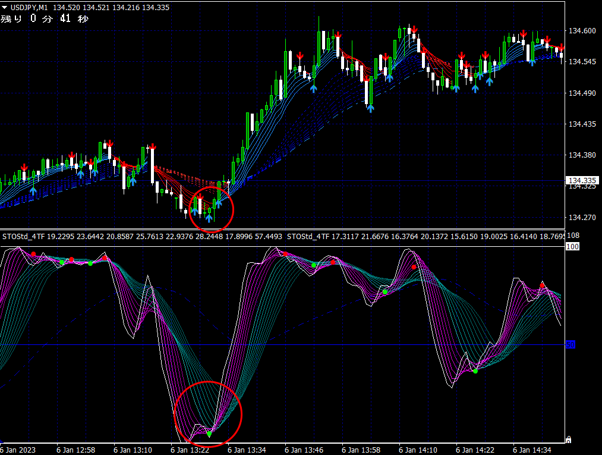Select the red dot on the stochastic peak near 14:34
Image resolution: width=602 pixels, height=455 pixels.
(542, 285)
